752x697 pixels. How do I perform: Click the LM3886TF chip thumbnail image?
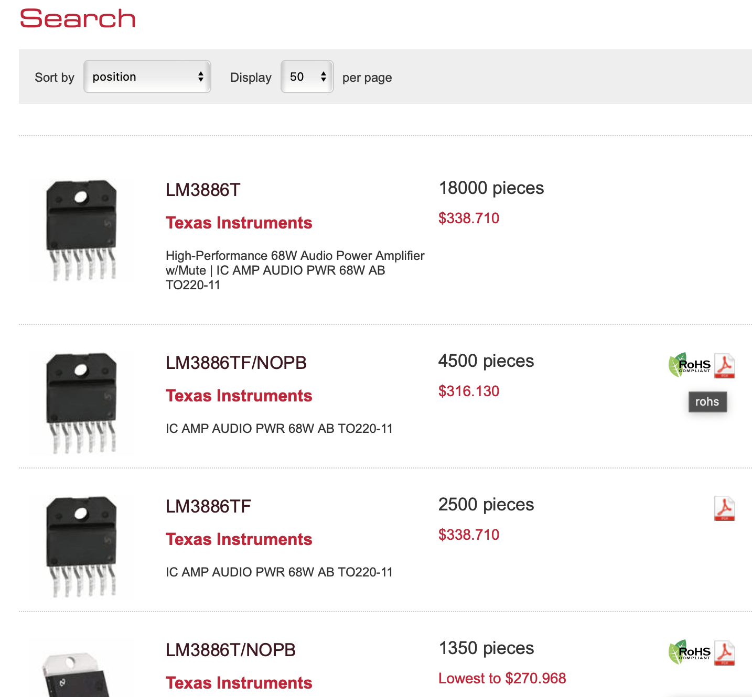coord(81,547)
